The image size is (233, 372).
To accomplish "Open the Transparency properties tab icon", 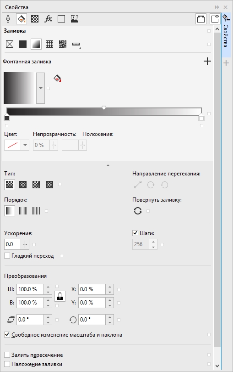I will point(35,19).
